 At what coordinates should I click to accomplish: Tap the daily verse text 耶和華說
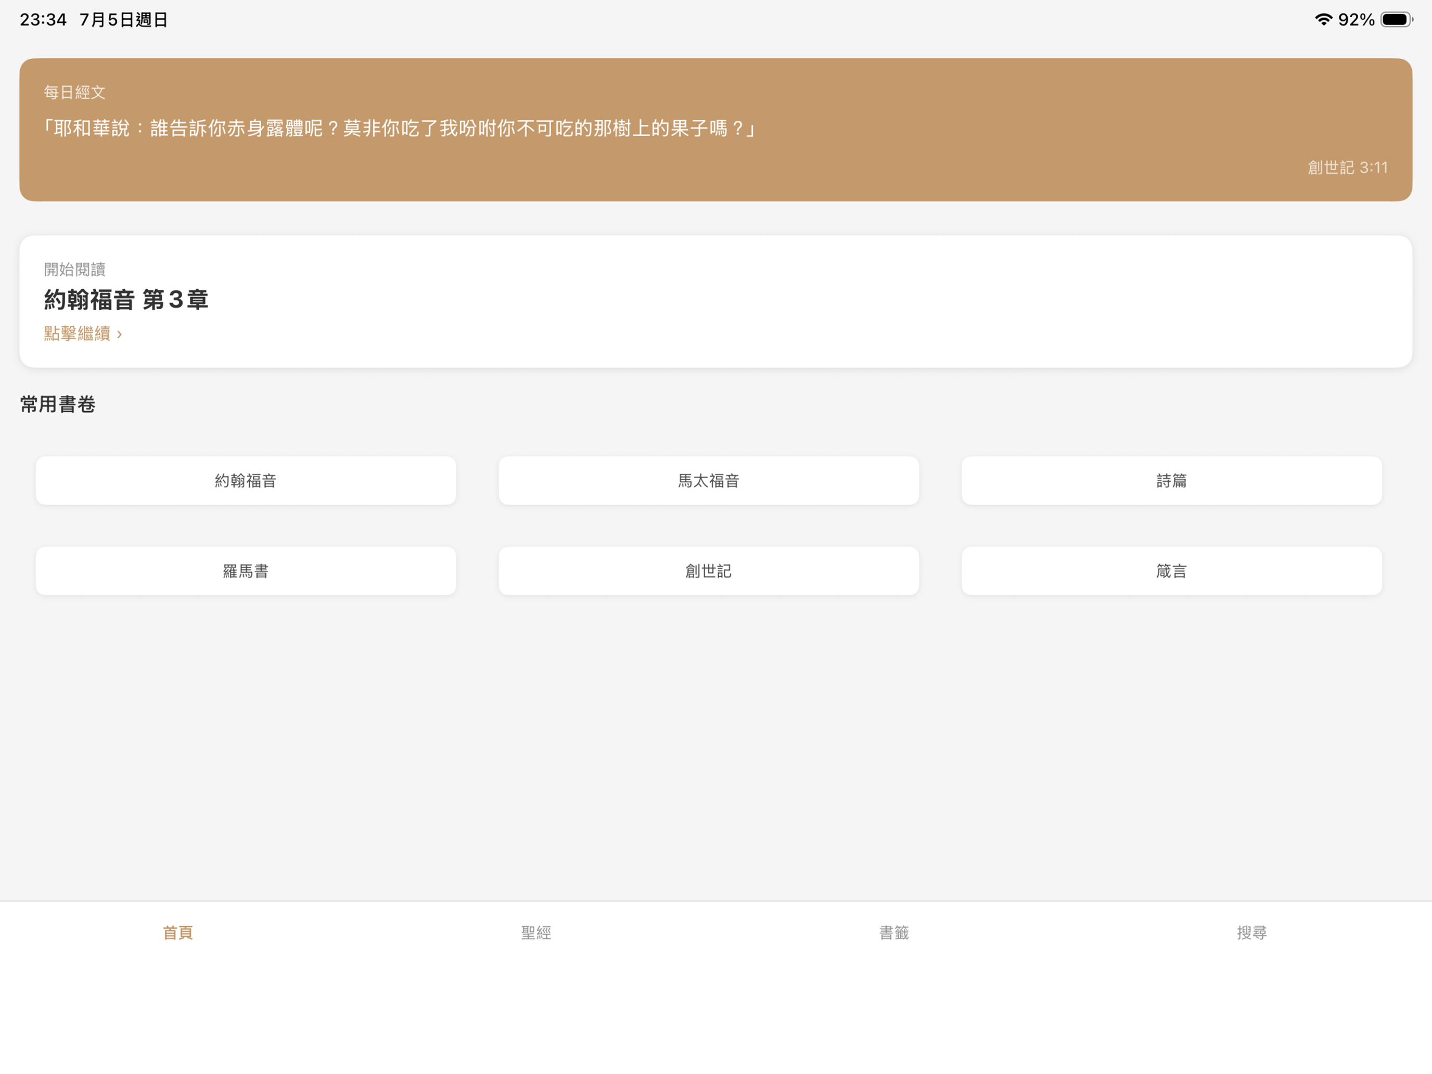(399, 128)
